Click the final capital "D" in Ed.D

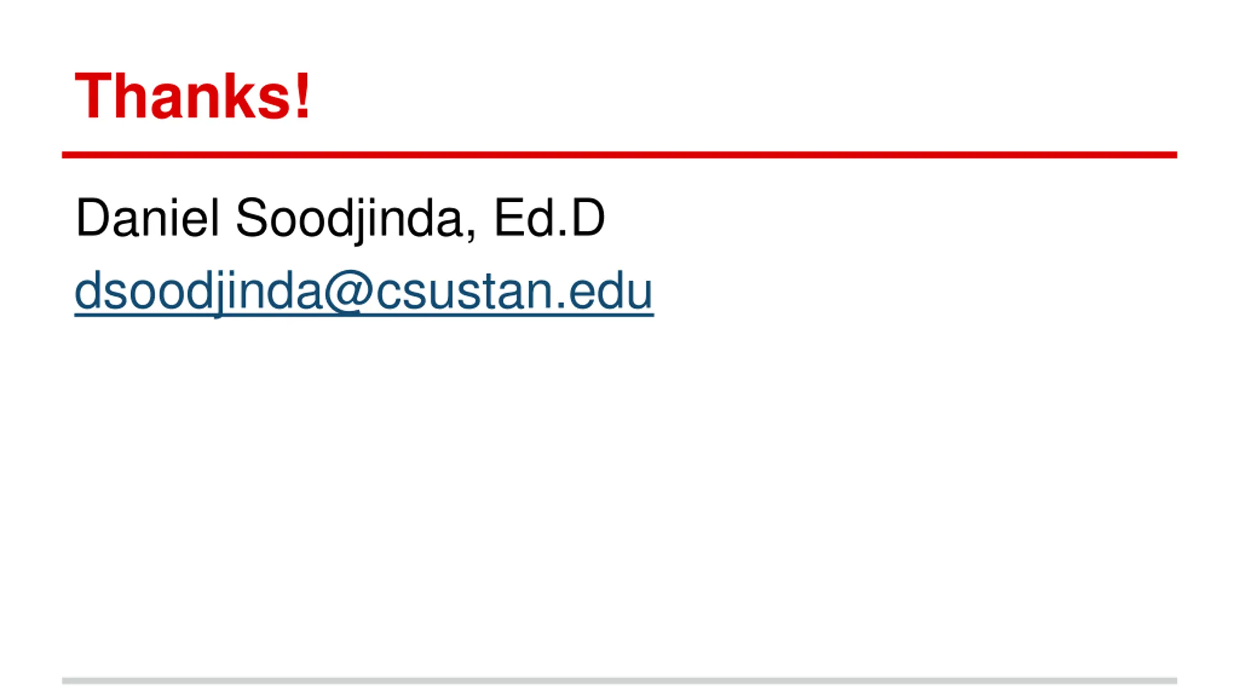click(x=588, y=217)
